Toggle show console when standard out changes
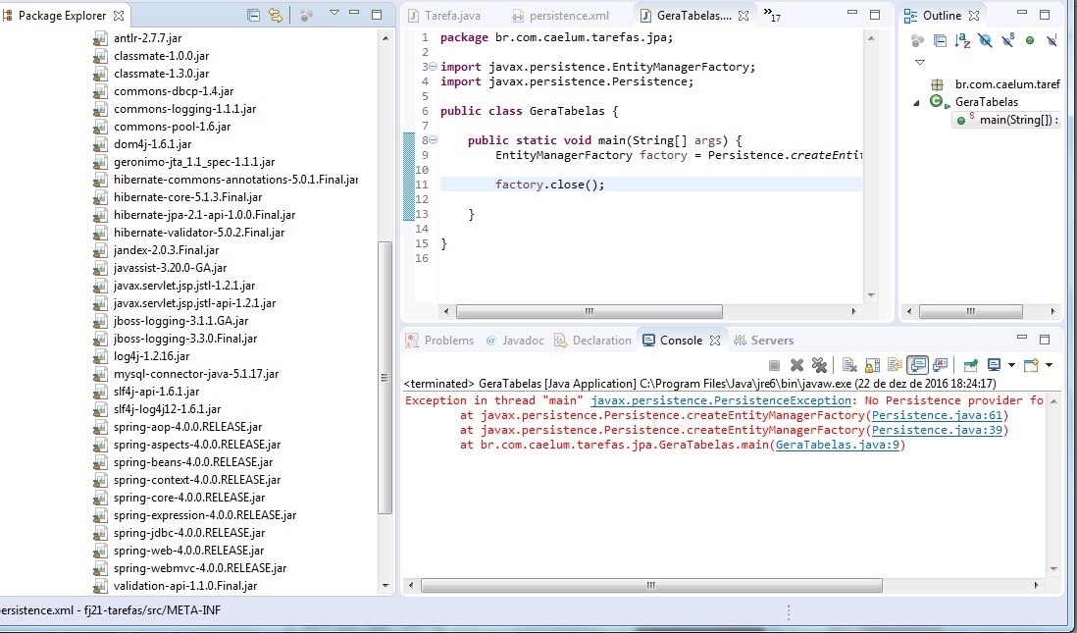This screenshot has width=1077, height=633. point(918,365)
